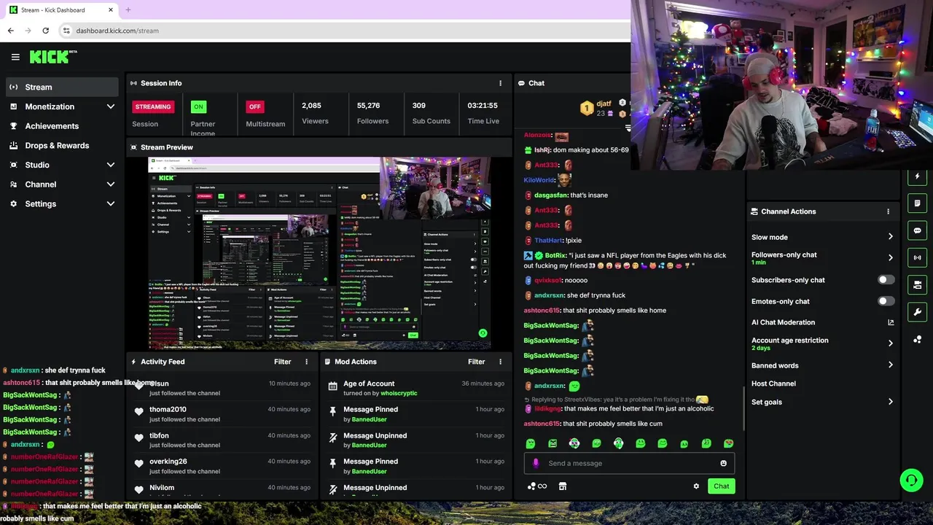Click the browser address bar URL
This screenshot has width=933, height=525.
tap(117, 31)
